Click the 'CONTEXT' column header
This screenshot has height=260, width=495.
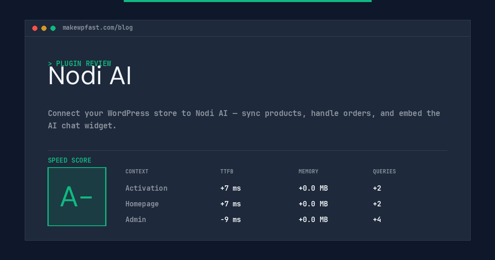[137, 172]
